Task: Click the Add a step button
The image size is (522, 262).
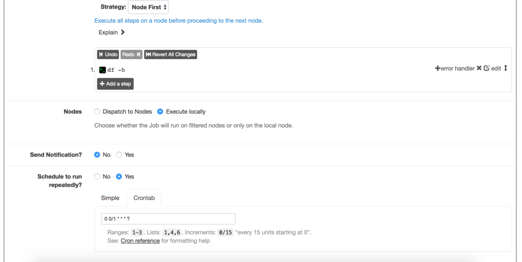Action: pyautogui.click(x=115, y=83)
